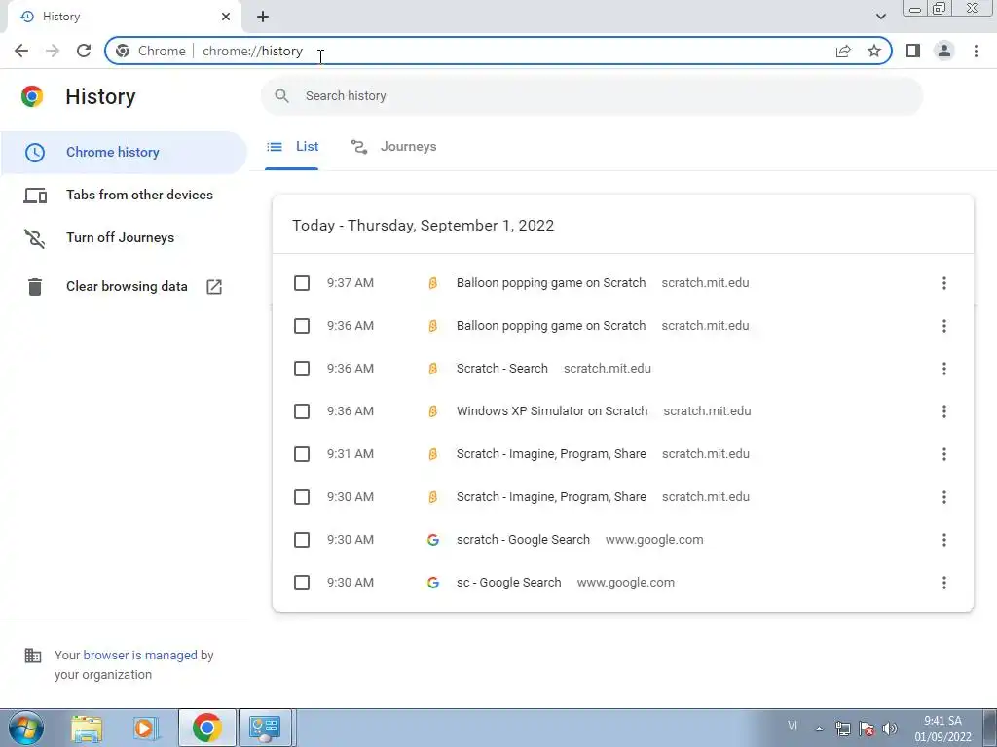Image resolution: width=997 pixels, height=747 pixels.
Task: Open actions menu for Scratch - Search entry
Action: coord(944,369)
